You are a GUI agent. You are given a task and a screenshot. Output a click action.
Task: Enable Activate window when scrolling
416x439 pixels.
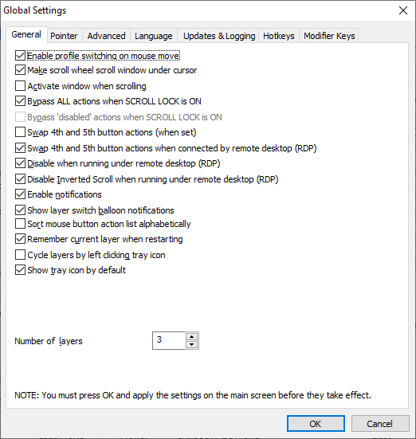(20, 86)
